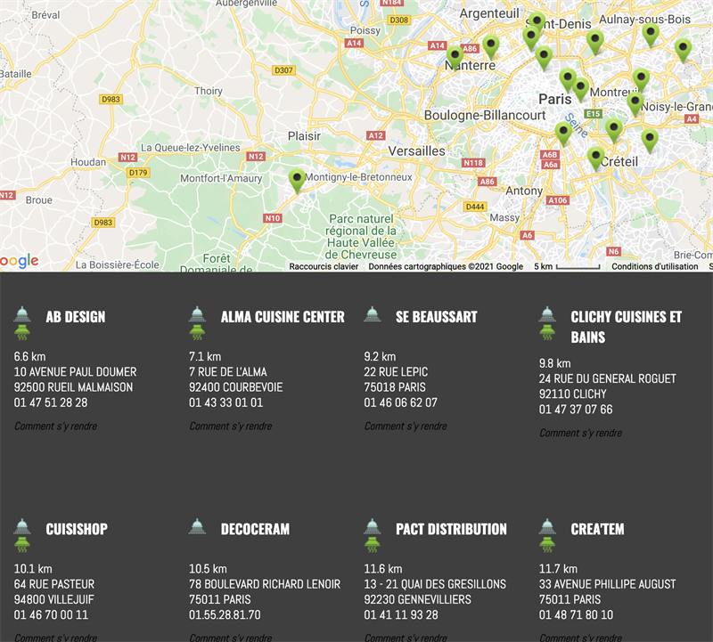Click the faucet icon beside SE BEAUSSART
The height and width of the screenshot is (642, 713).
pyautogui.click(x=373, y=314)
